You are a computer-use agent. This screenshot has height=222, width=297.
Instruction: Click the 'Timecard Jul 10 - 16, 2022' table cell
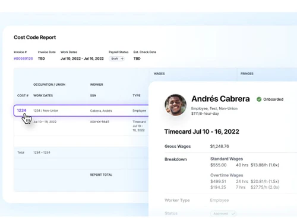(139, 126)
